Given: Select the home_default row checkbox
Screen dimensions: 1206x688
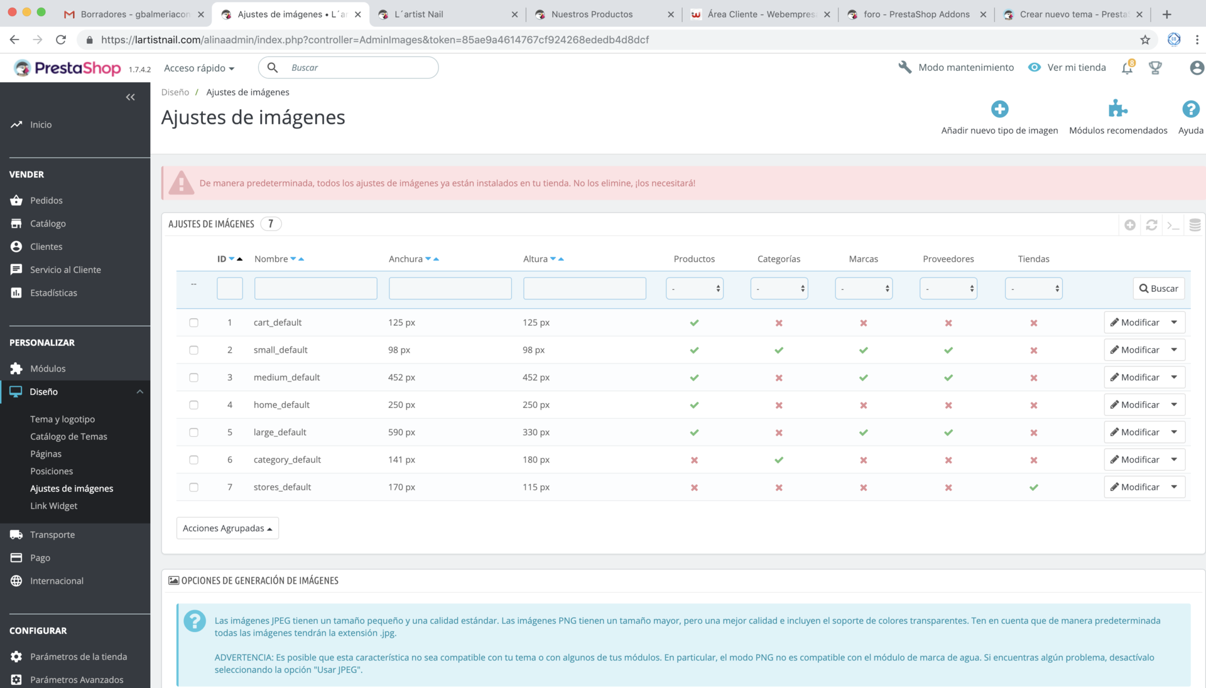Looking at the screenshot, I should (193, 405).
